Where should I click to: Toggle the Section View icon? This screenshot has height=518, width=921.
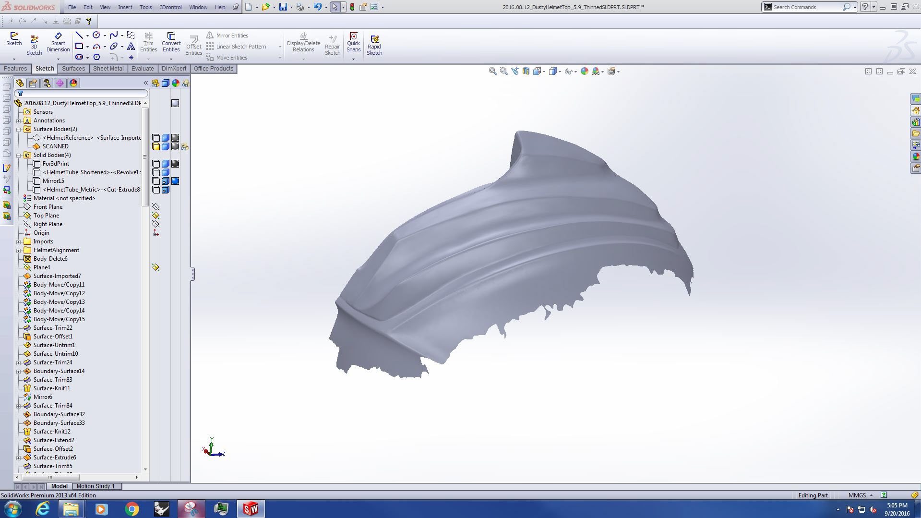coord(526,71)
